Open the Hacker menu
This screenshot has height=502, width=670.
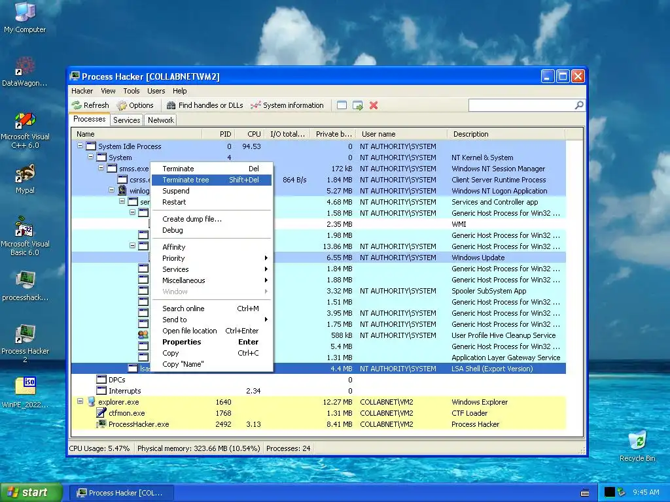(x=82, y=91)
